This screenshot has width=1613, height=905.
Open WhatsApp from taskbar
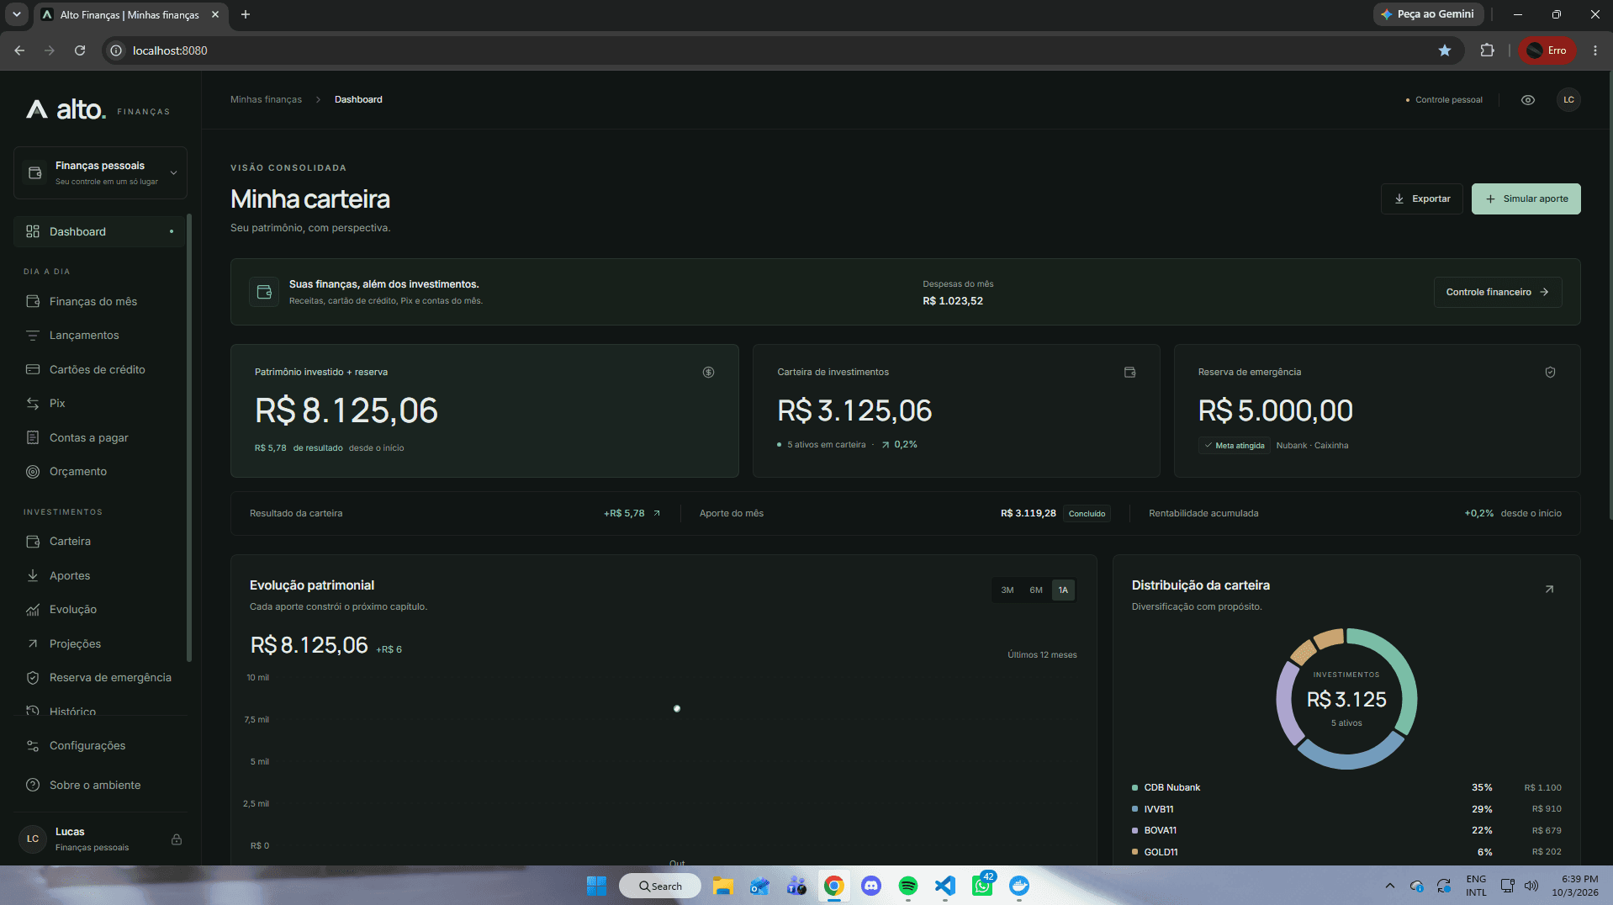982,886
